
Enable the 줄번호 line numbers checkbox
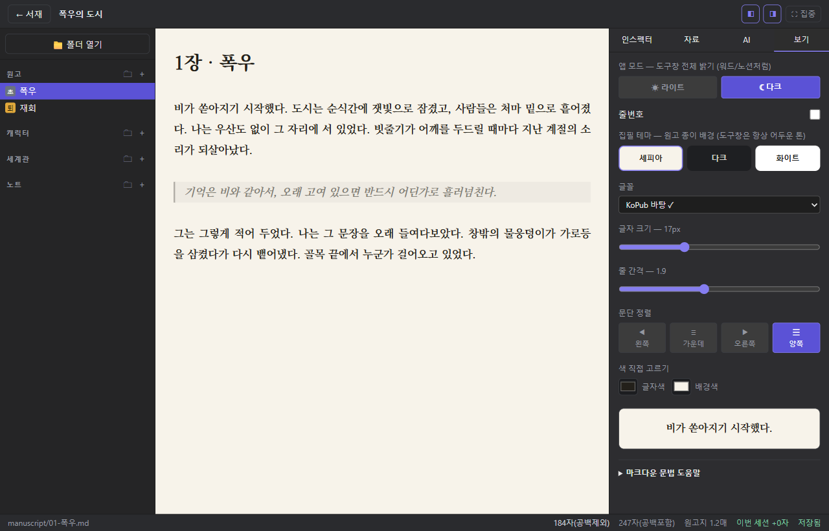(815, 115)
